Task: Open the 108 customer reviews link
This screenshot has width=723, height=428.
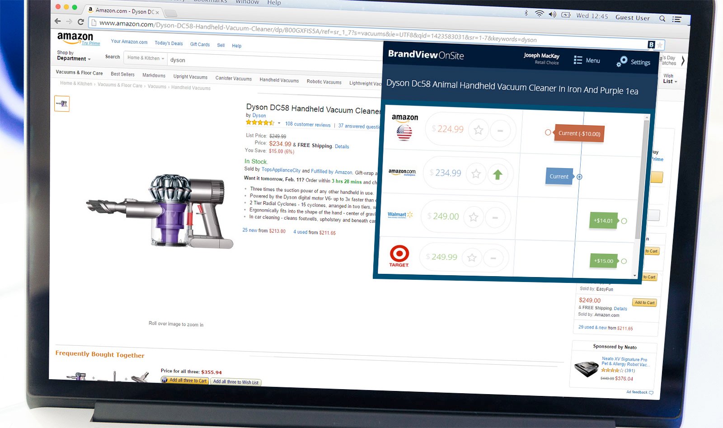Action: [x=308, y=124]
